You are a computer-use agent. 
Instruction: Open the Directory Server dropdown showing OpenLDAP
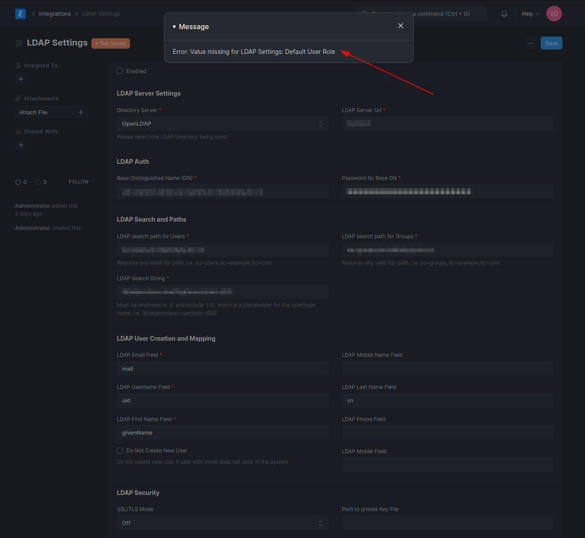(x=223, y=123)
